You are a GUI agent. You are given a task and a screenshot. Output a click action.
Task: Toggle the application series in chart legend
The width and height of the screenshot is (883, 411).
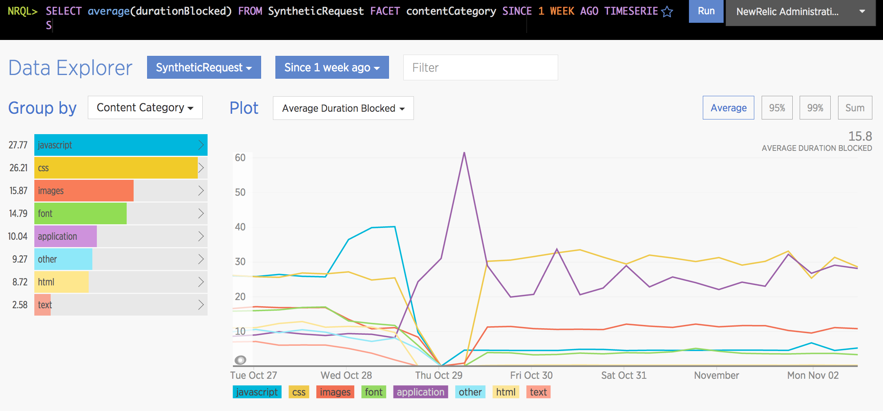pyautogui.click(x=420, y=392)
